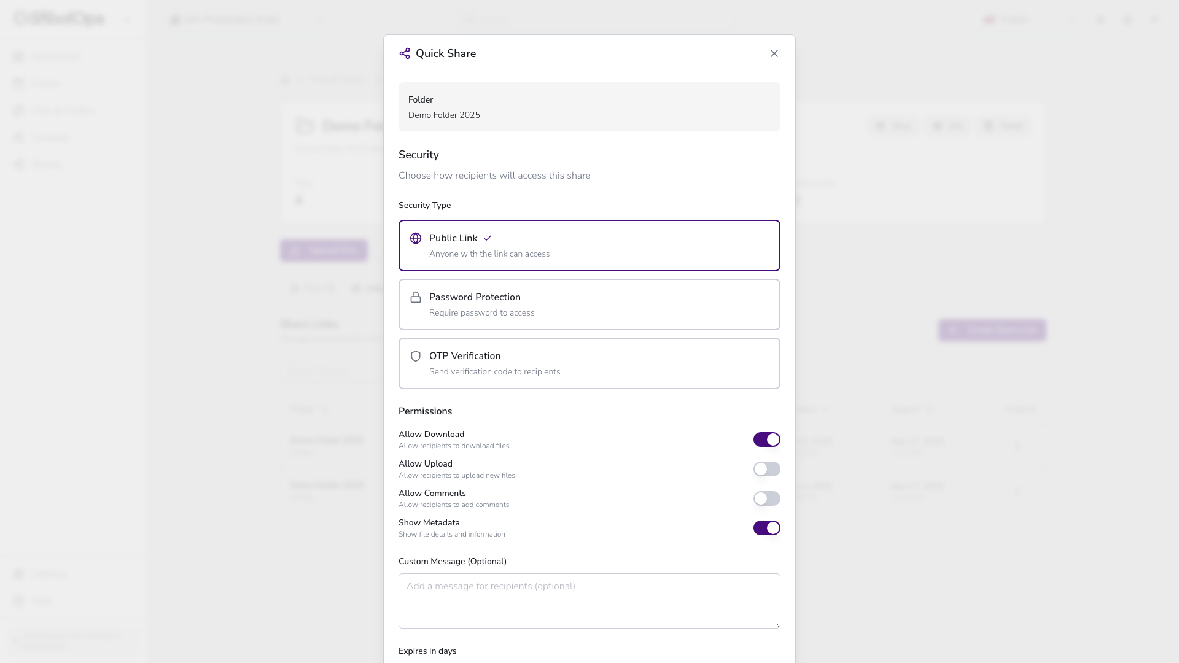
Task: Click the text area resize handle
Action: click(777, 625)
